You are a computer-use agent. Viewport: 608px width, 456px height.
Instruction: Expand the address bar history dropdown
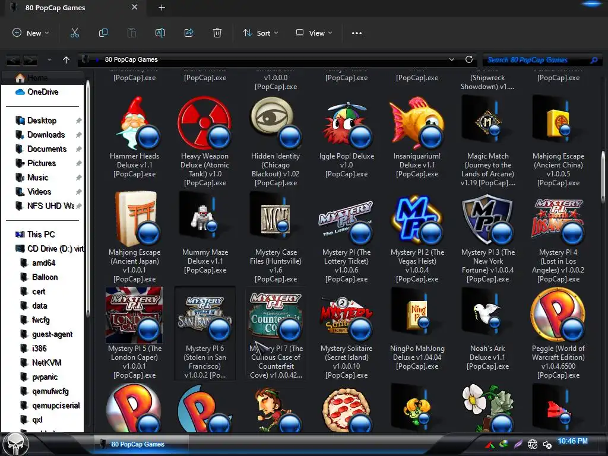(452, 59)
